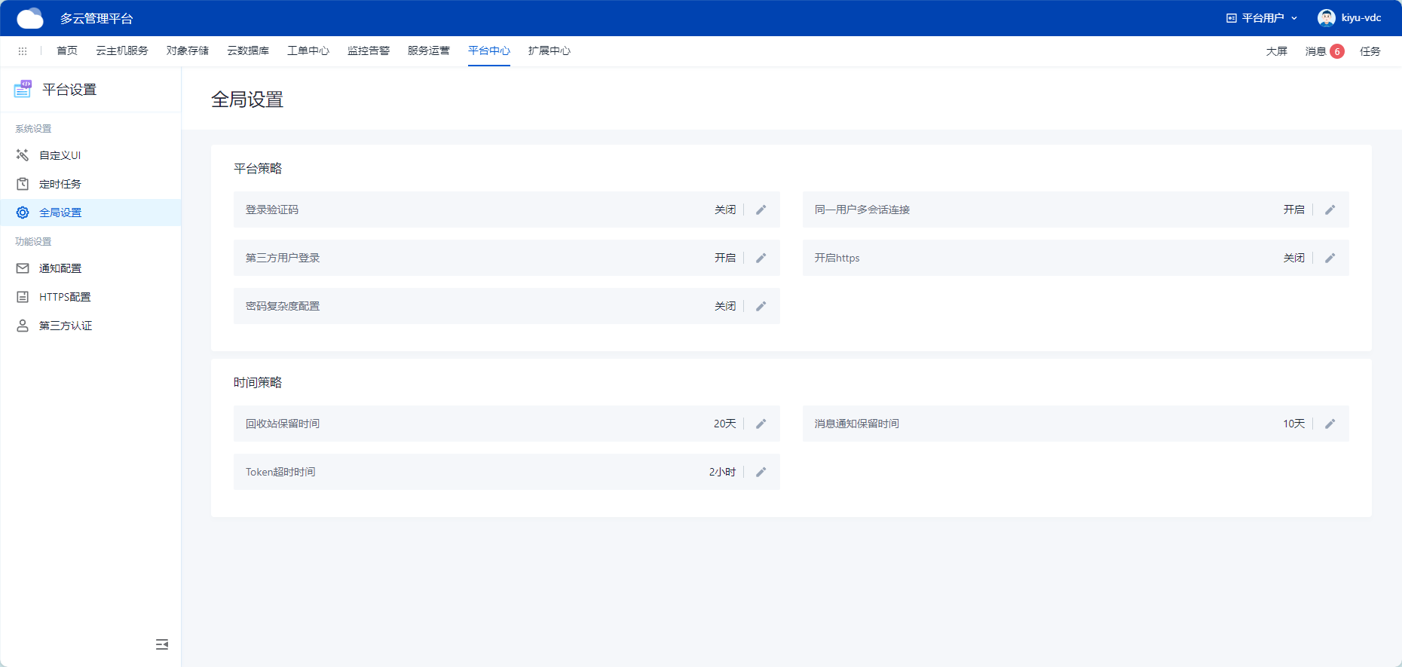Open the 监控告警 nav tab
The width and height of the screenshot is (1402, 667).
point(369,51)
